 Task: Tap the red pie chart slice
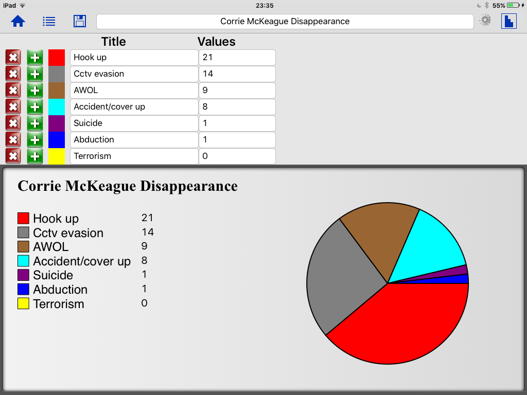401,324
